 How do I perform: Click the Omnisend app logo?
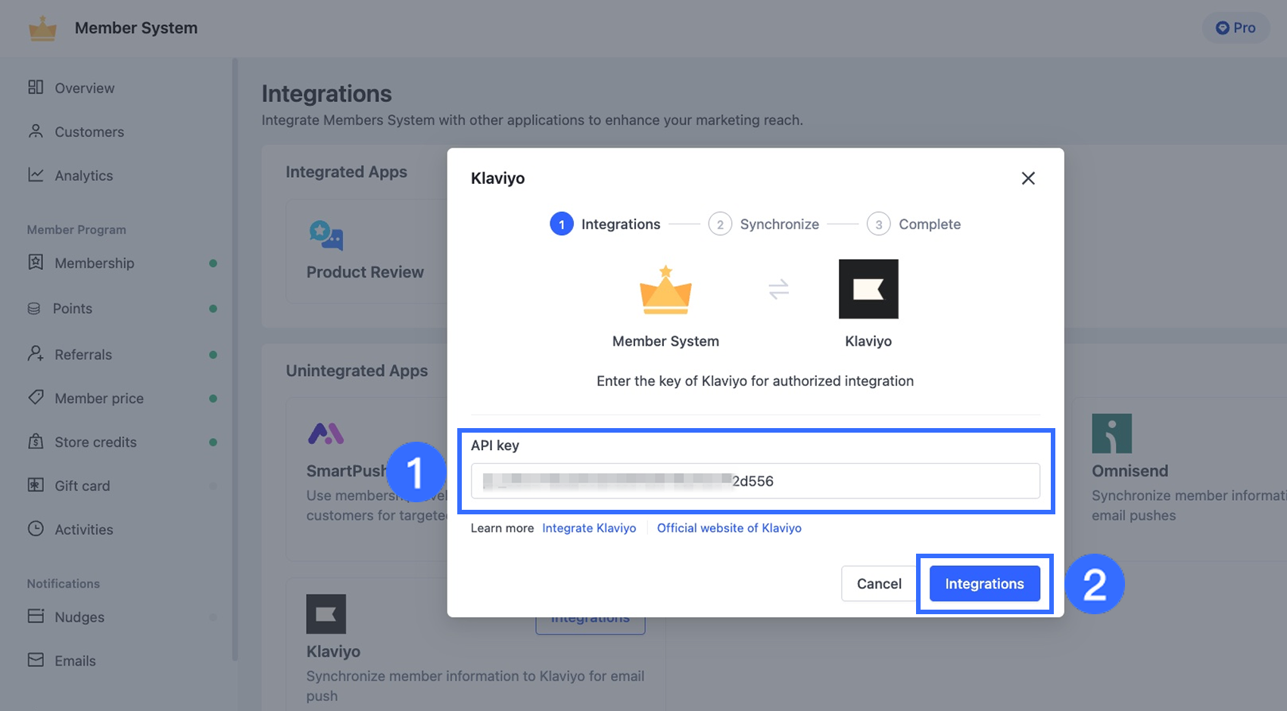coord(1111,433)
